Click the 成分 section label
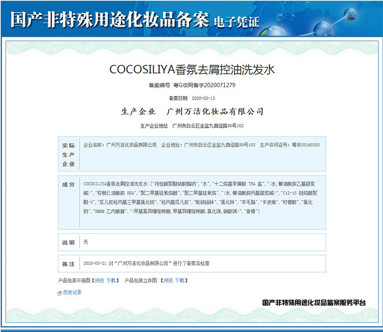The image size is (383, 332). click(x=68, y=184)
